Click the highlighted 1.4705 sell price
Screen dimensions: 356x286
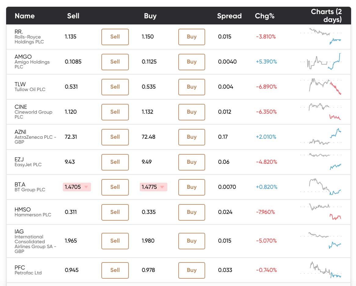coord(77,187)
